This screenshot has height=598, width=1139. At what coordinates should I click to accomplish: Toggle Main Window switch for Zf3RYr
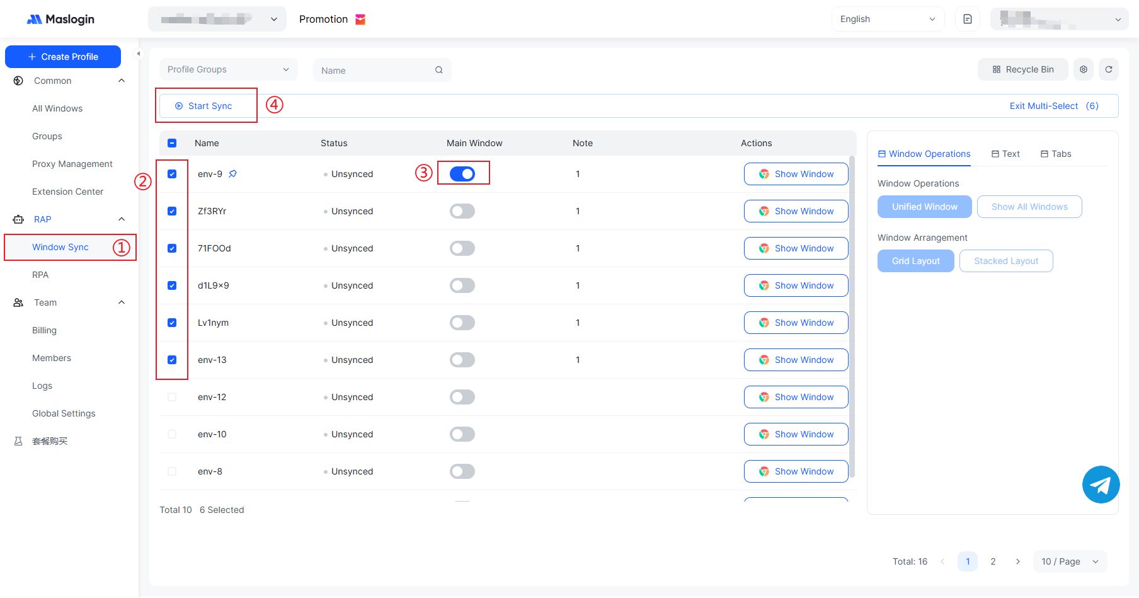pyautogui.click(x=462, y=211)
